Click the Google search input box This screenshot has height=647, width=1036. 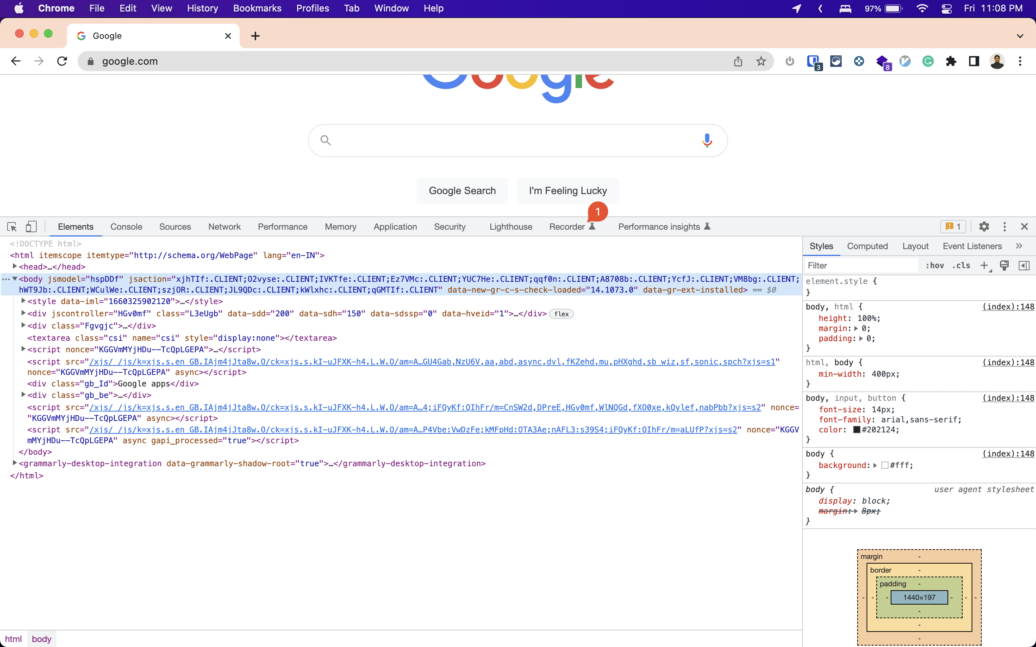[517, 140]
